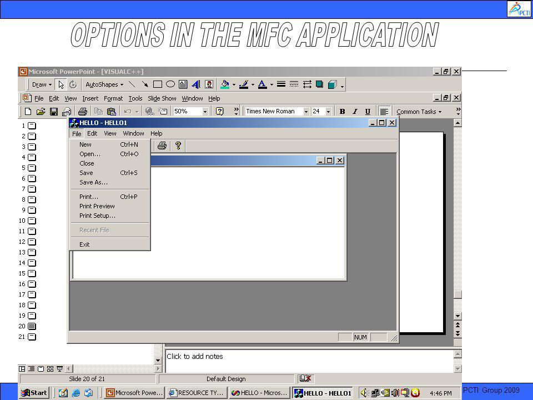Select the Rectangle shape tool
The image size is (533, 400).
[x=157, y=84]
